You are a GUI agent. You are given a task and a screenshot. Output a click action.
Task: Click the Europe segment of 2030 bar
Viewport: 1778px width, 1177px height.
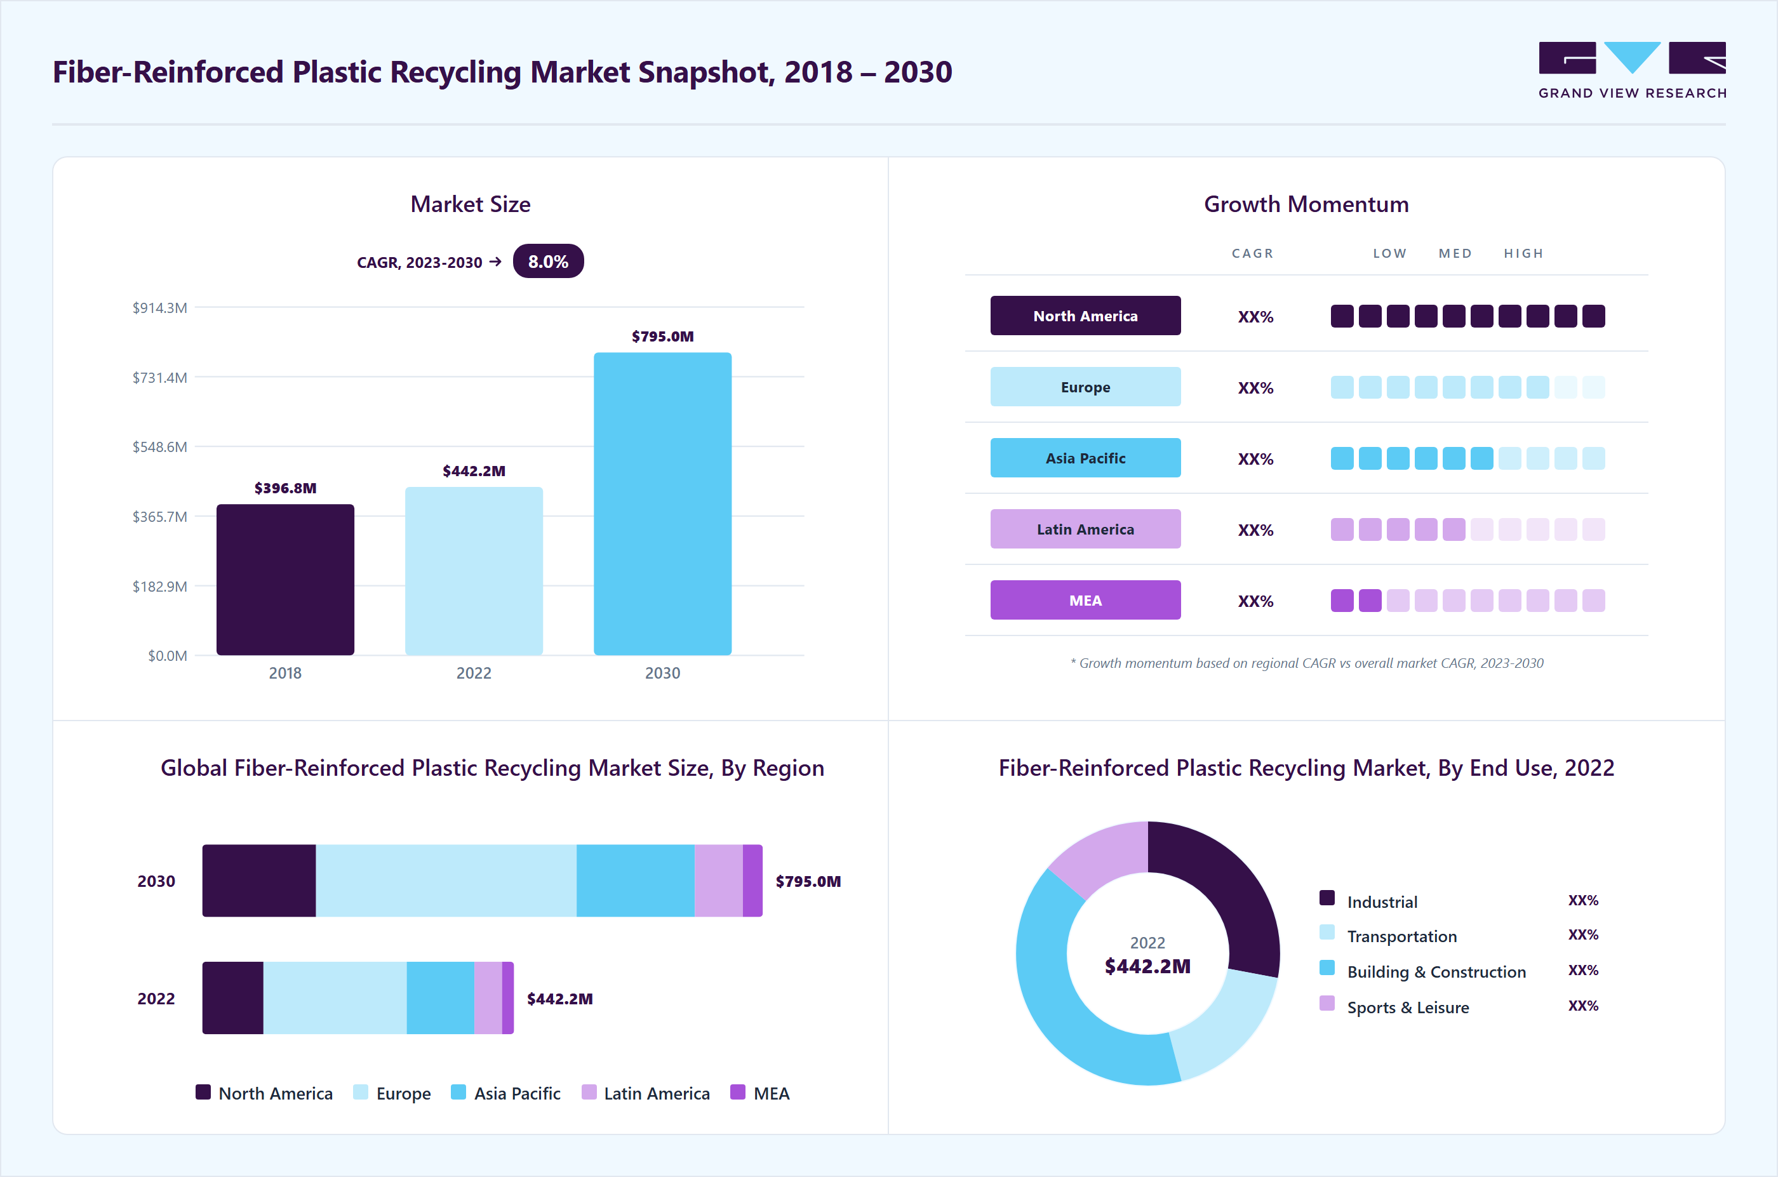(446, 881)
